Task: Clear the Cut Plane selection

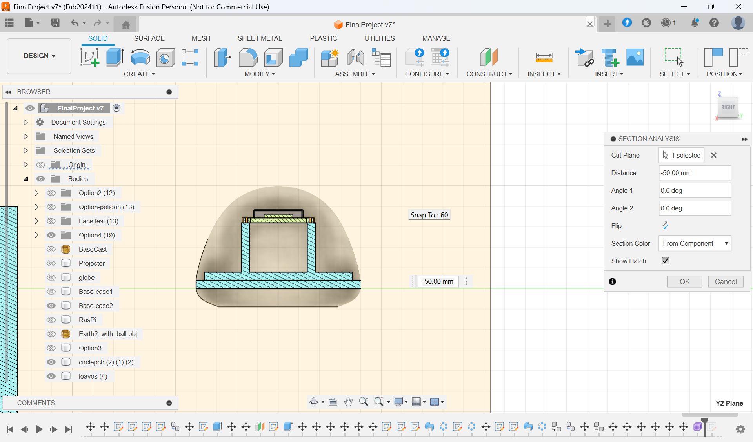Action: [714, 155]
